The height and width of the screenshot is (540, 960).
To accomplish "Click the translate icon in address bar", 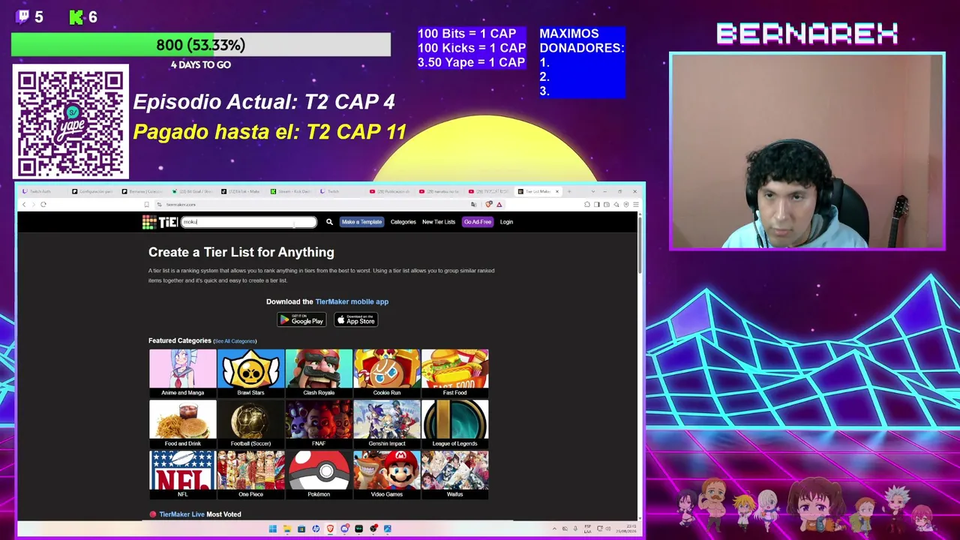I will [473, 205].
